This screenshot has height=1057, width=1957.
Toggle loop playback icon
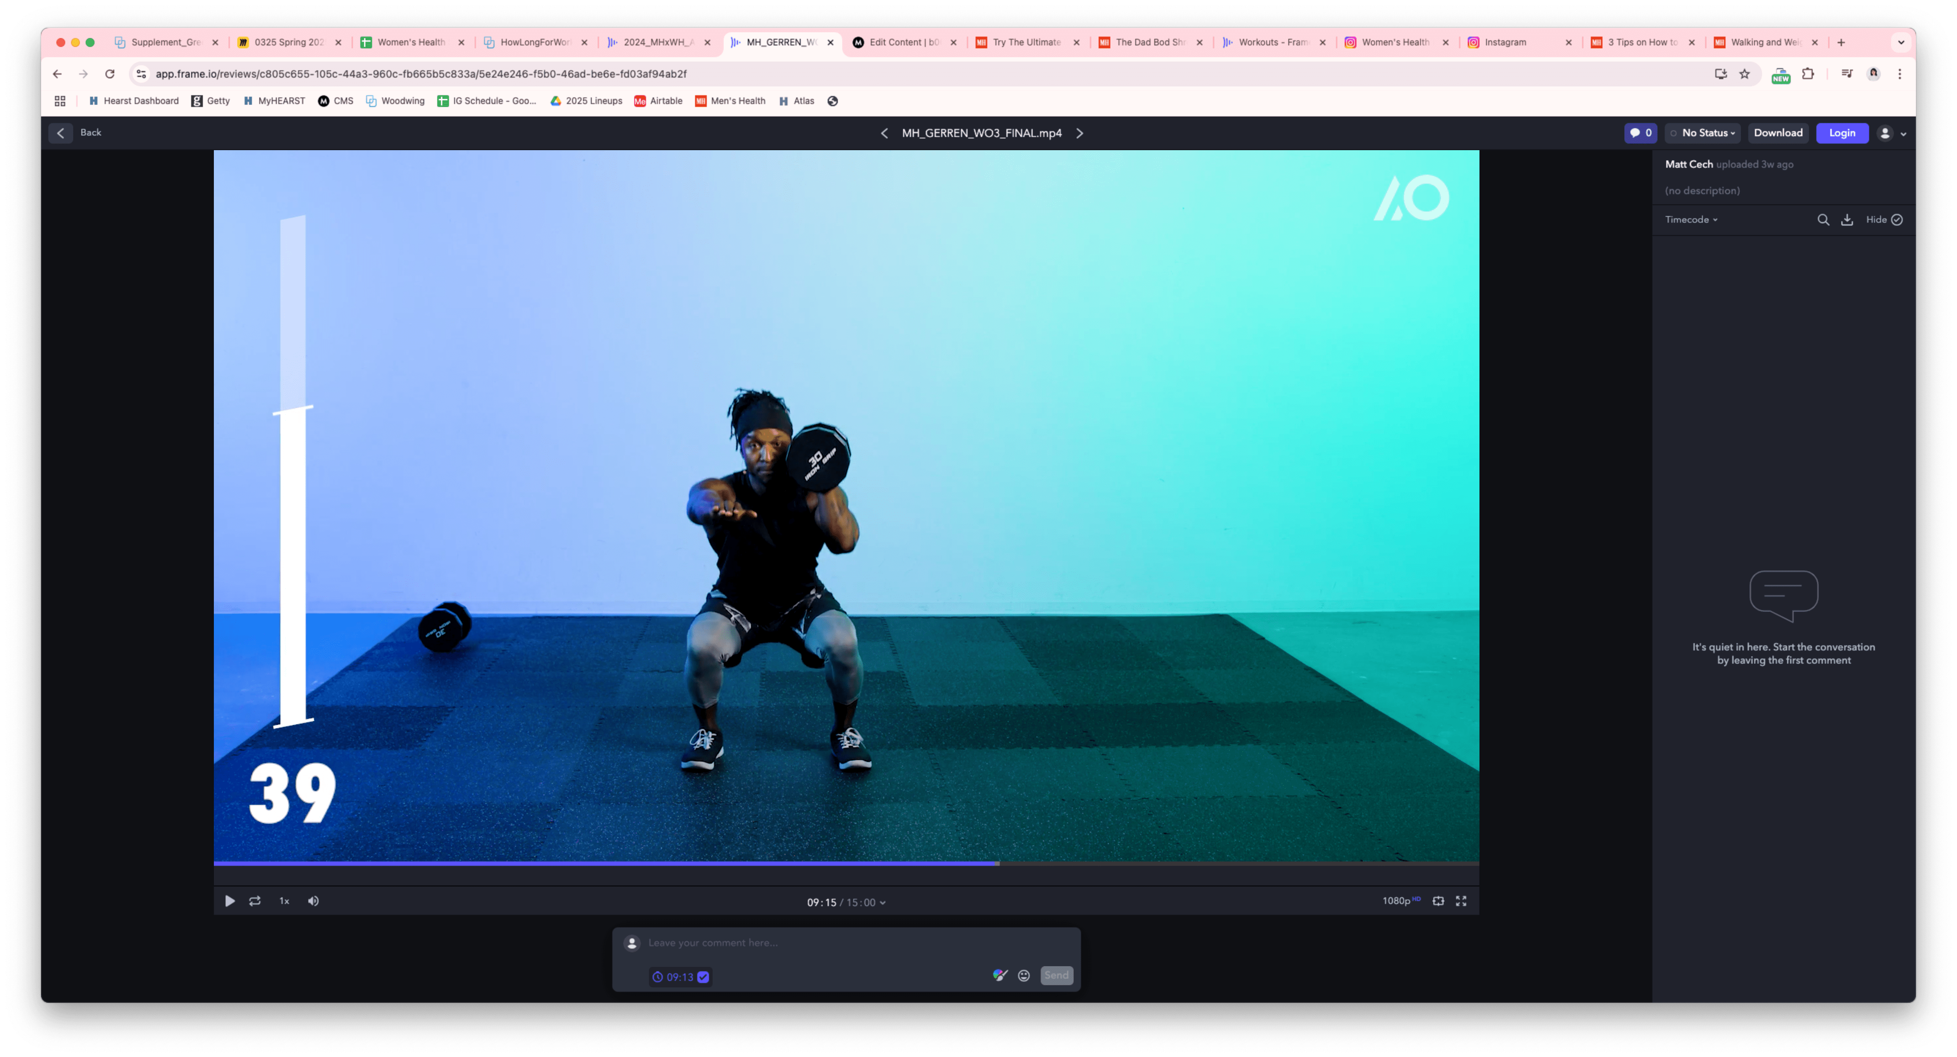255,901
